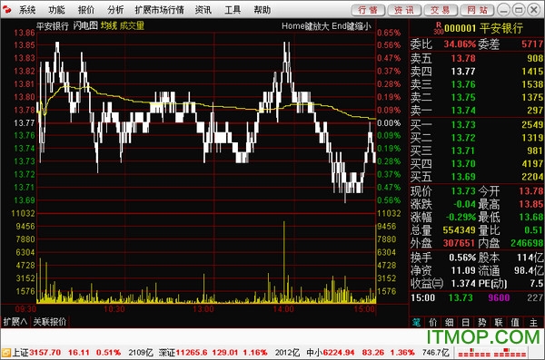This screenshot has width=545, height=360.
Task: Click the 资讯 button at top right
Action: (404, 10)
